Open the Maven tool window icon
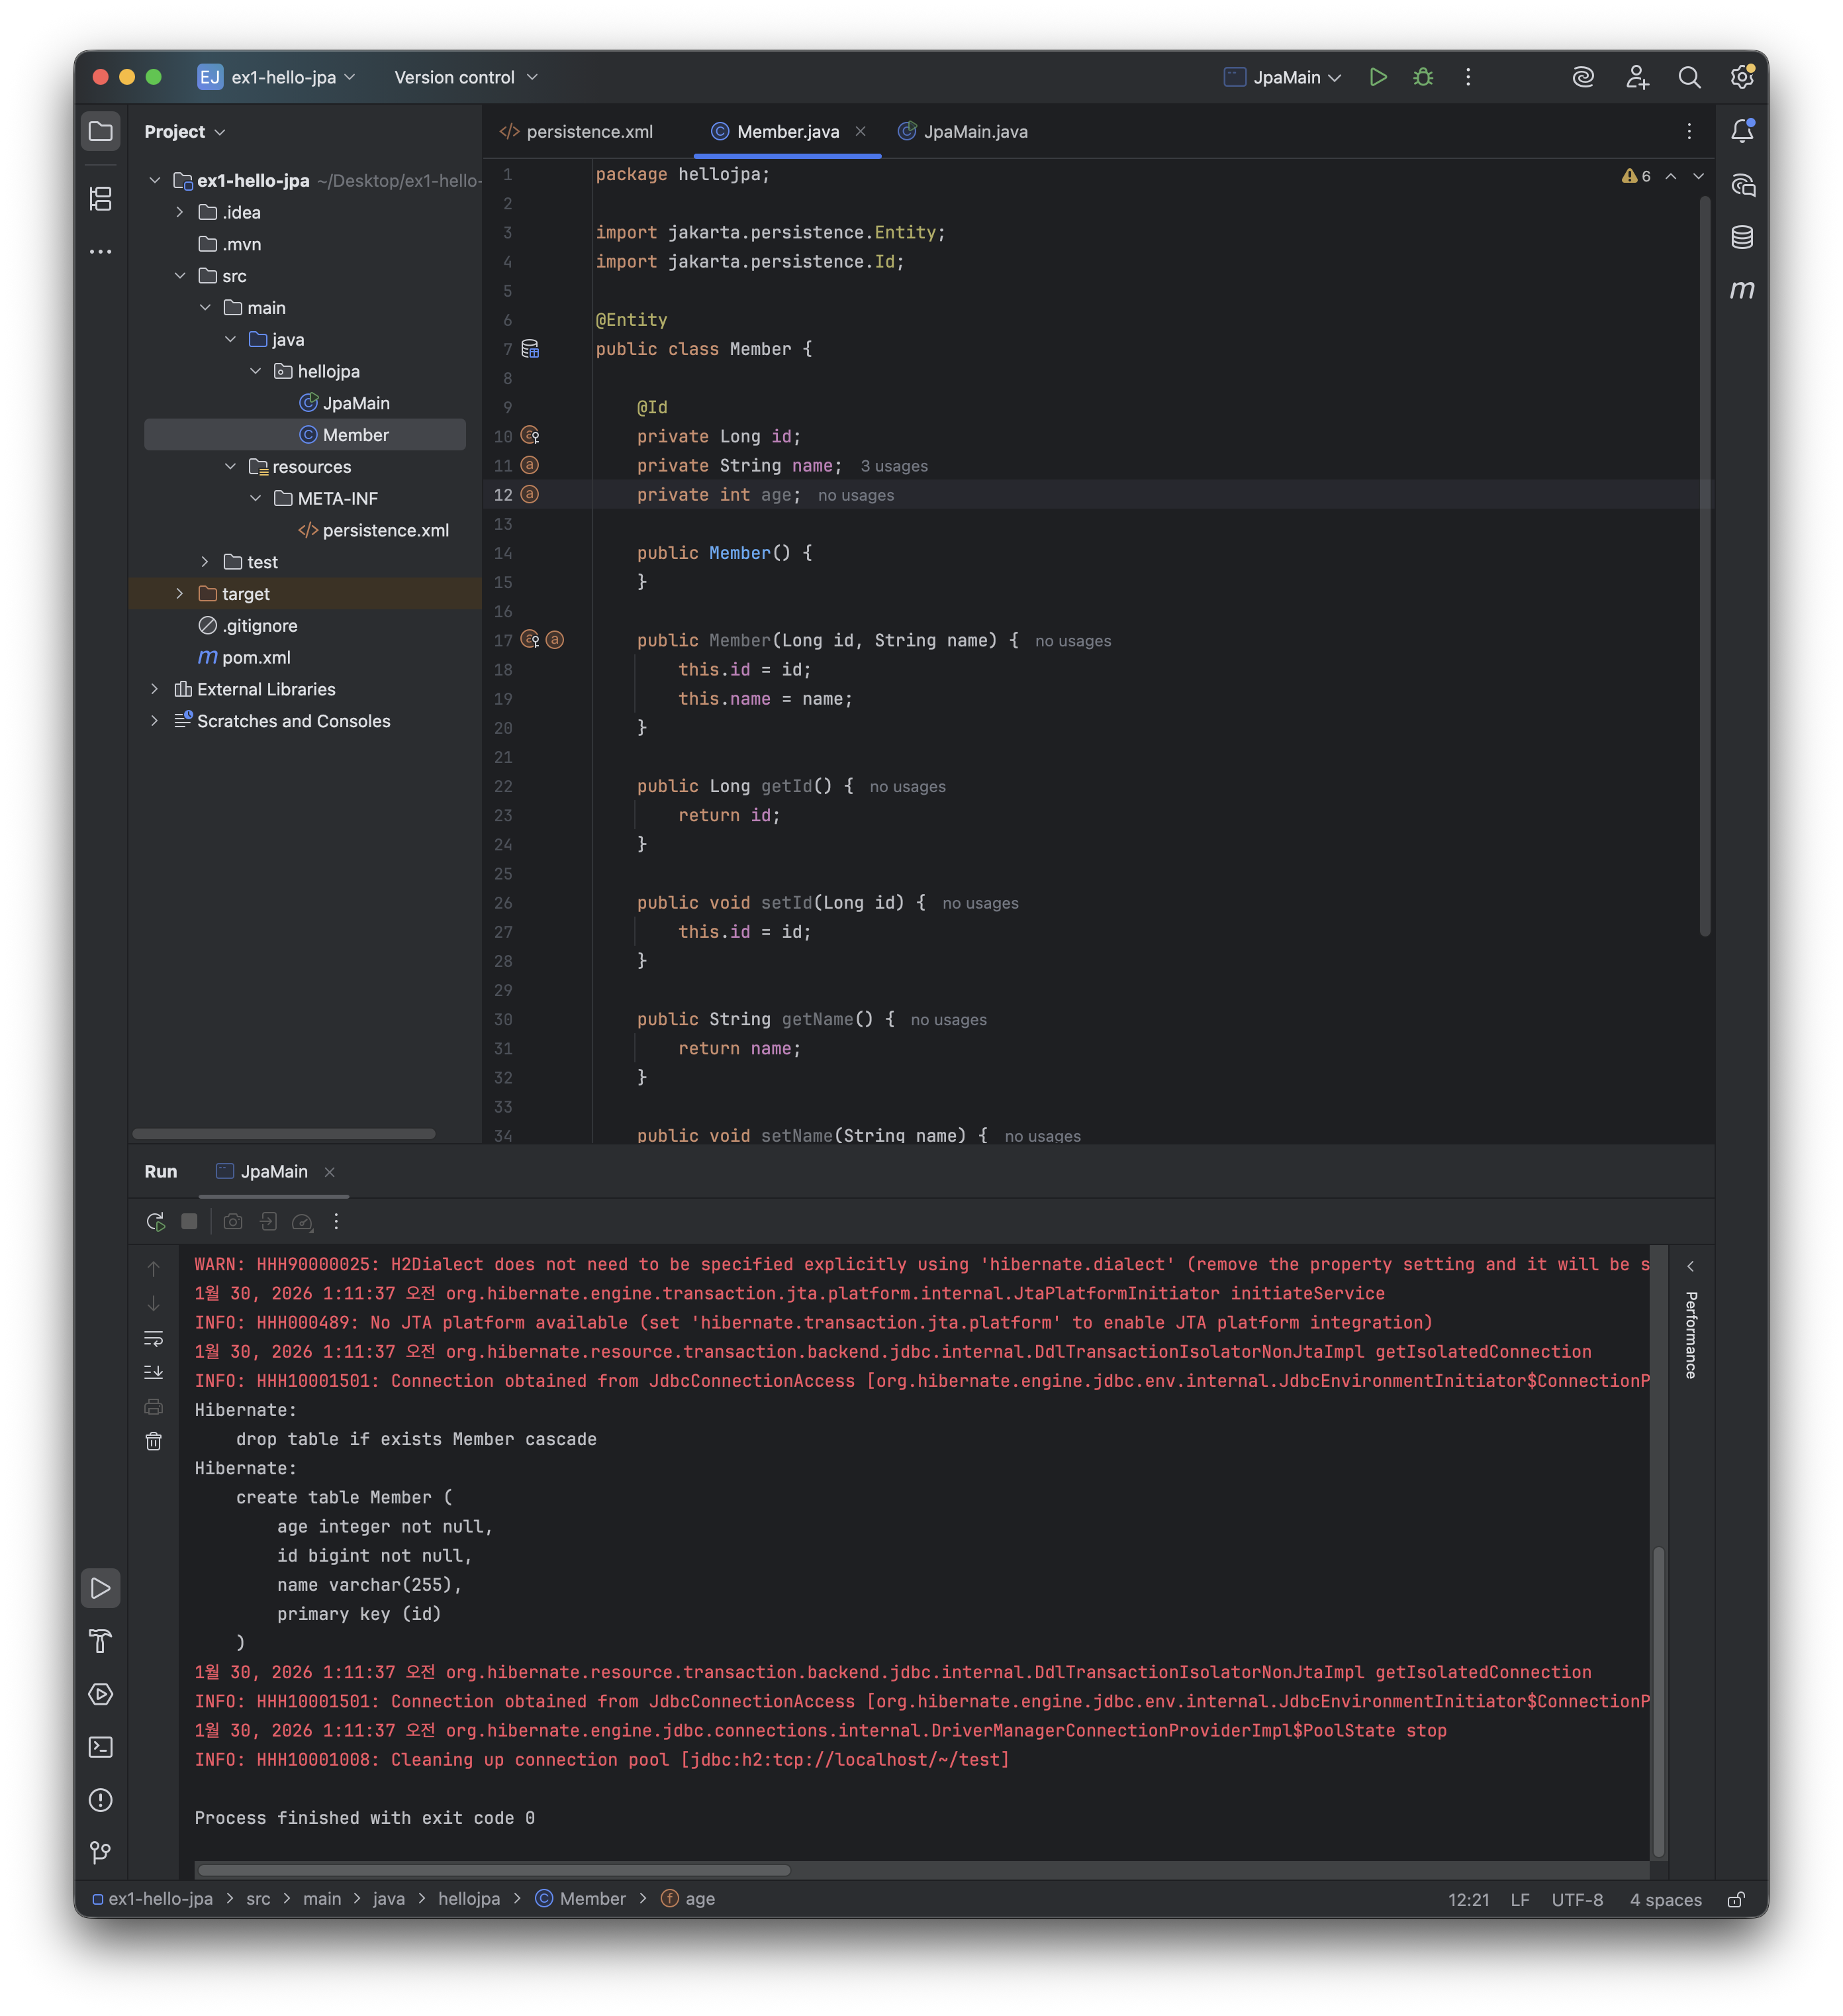The height and width of the screenshot is (2016, 1843). pos(1742,290)
